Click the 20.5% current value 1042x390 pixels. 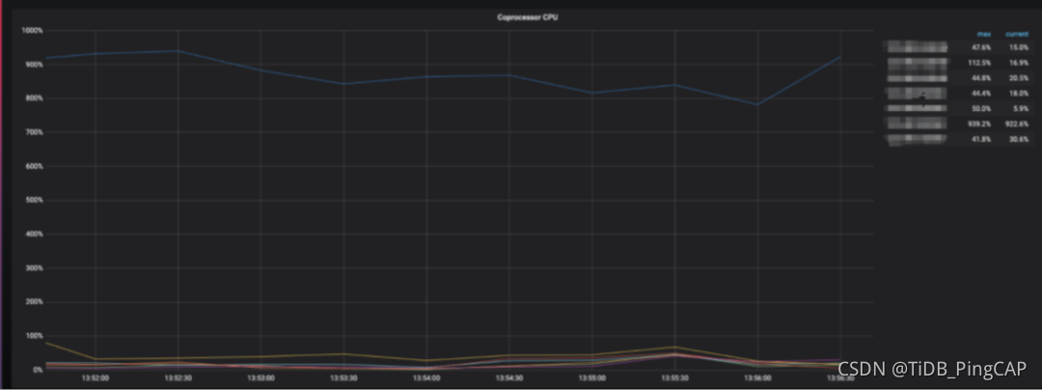[x=1019, y=78]
